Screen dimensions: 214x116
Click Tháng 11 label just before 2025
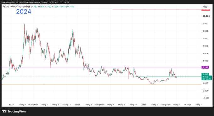click(66, 105)
